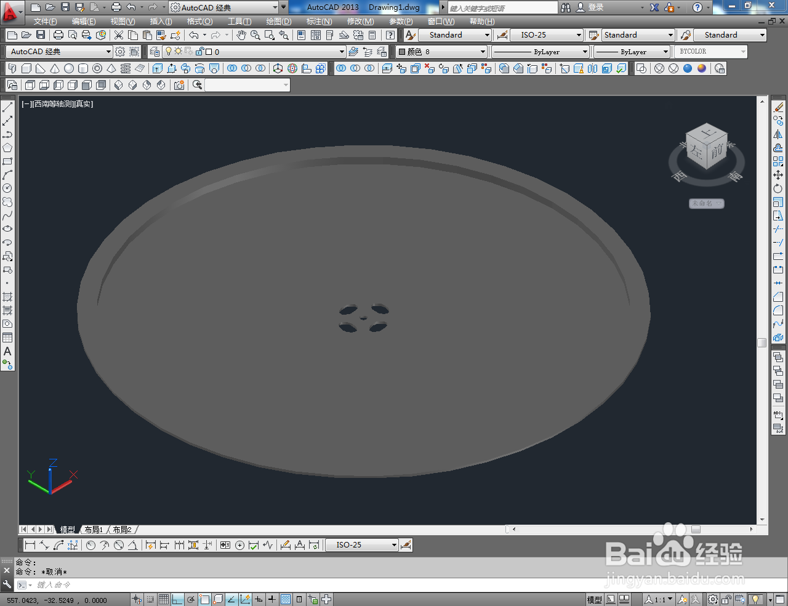
Task: Click the Save icon in the standard toolbar
Action: click(x=41, y=35)
